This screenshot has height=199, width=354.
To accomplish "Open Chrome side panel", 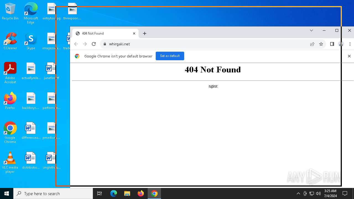I will pyautogui.click(x=332, y=44).
